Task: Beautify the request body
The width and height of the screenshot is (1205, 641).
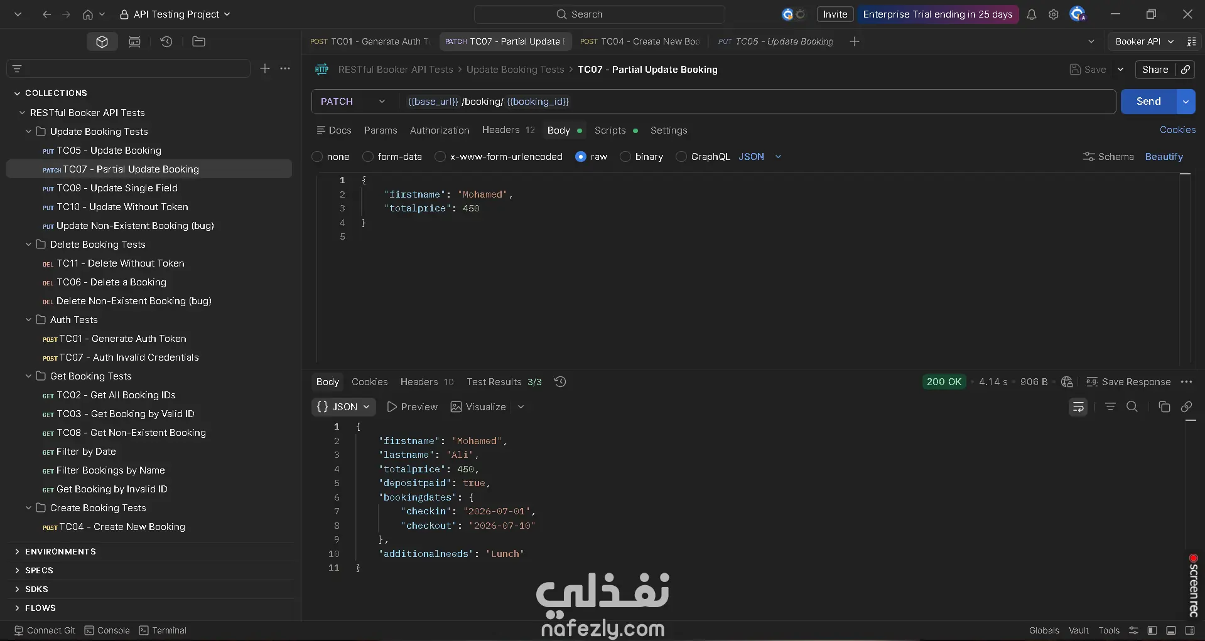Action: click(x=1164, y=157)
